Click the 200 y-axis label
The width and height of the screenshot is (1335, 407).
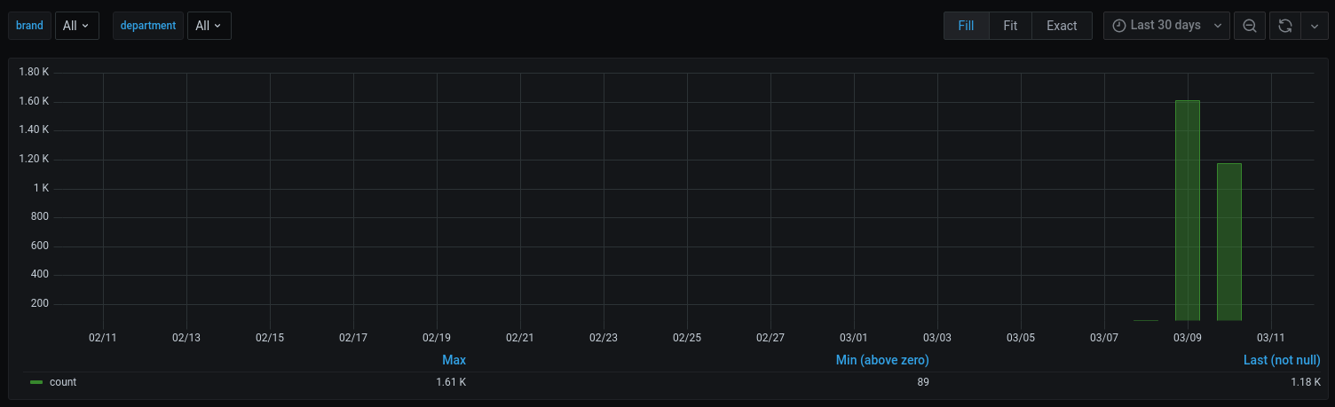point(40,304)
